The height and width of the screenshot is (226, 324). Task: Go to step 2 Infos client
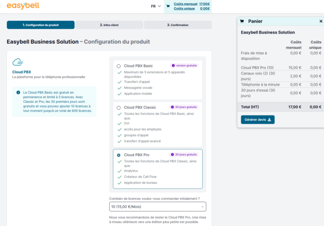point(109,25)
